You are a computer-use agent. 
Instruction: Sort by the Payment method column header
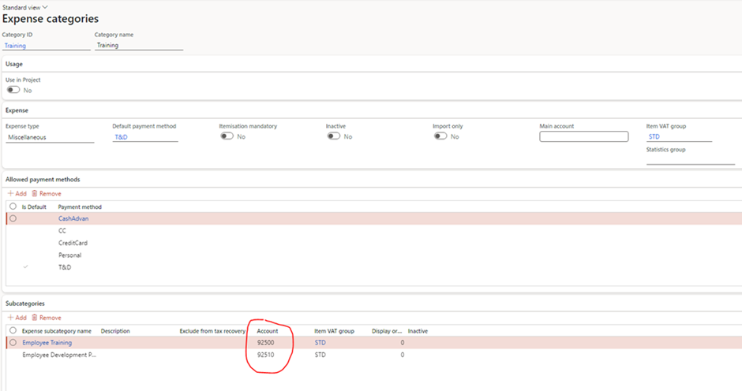tap(80, 207)
